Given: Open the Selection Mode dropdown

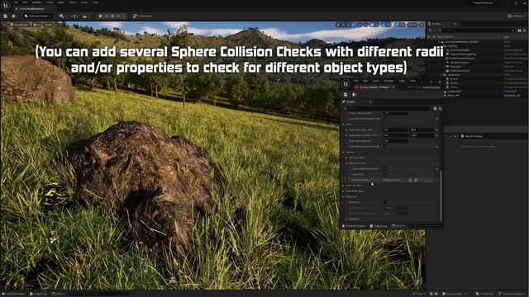Looking at the screenshot, I should point(38,16).
